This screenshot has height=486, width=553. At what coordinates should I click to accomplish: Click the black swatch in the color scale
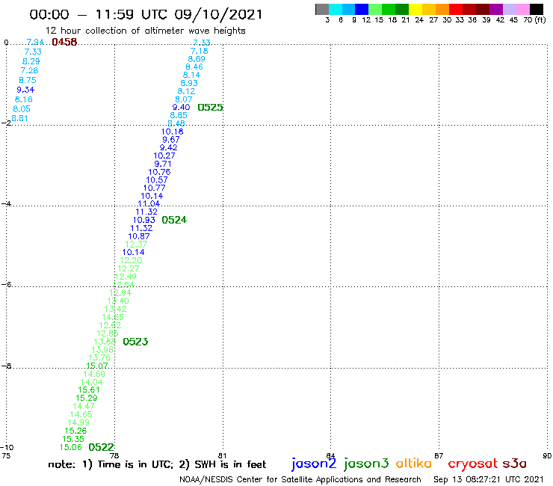[x=537, y=9]
